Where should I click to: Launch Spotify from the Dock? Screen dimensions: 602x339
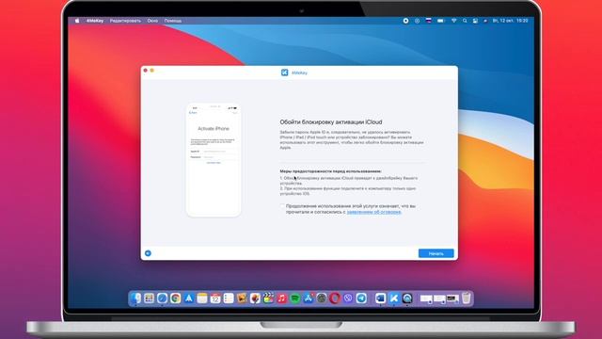click(x=294, y=298)
